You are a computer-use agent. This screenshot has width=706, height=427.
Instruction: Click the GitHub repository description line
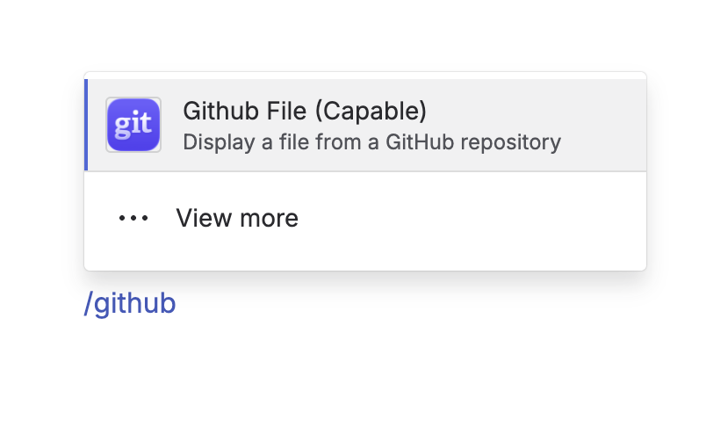point(371,142)
